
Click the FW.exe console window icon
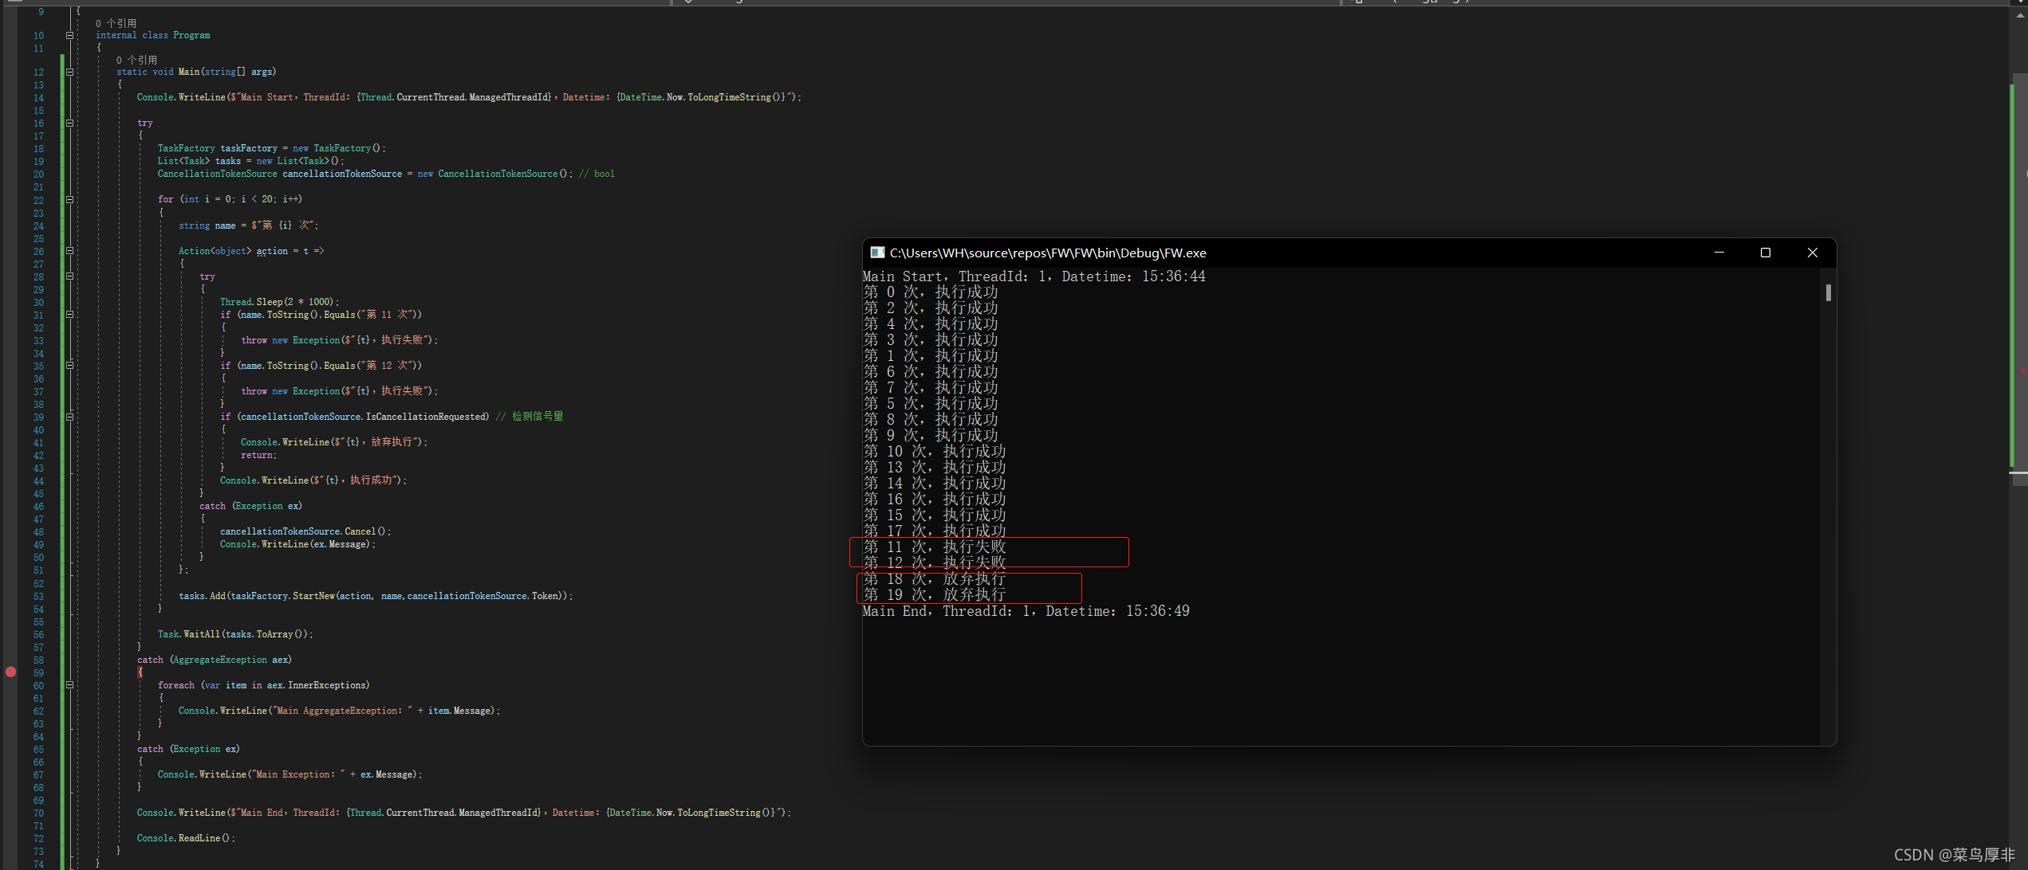click(877, 253)
